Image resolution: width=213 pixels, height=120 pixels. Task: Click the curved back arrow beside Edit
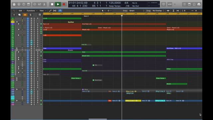[14, 11]
